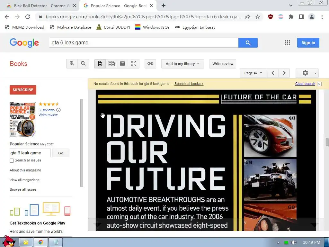
Task: Open the volume speaker tray icon
Action: [294, 242]
